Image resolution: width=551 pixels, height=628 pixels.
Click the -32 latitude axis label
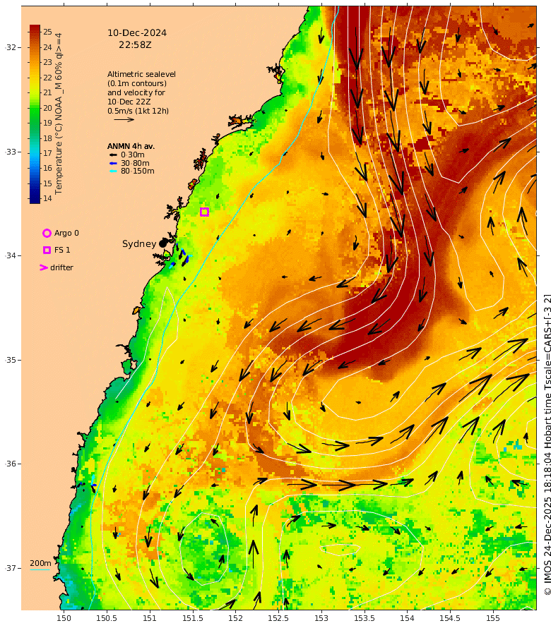pos(11,47)
